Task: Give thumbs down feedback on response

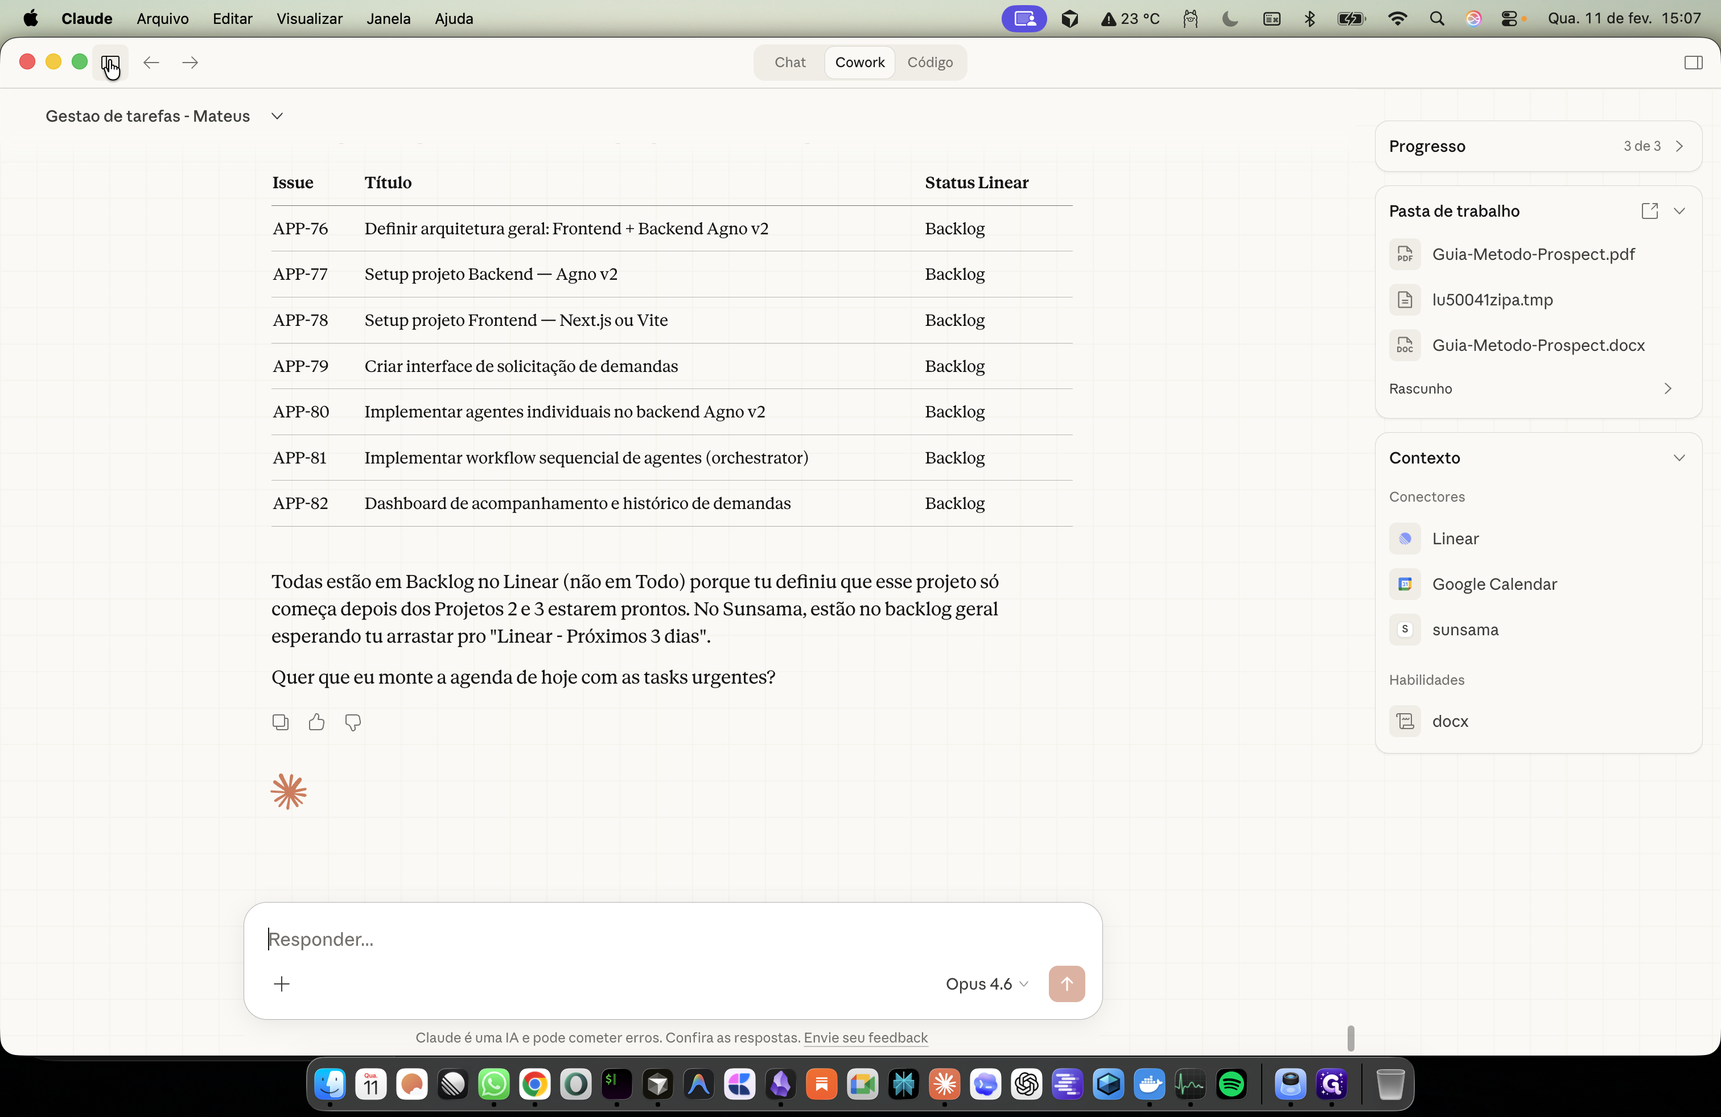Action: 353,722
